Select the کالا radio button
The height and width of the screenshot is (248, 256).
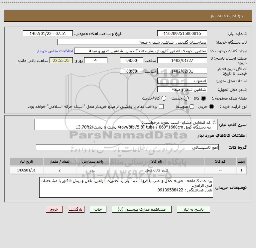pos(203,98)
